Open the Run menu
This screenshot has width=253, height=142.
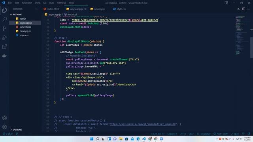click(51, 3)
